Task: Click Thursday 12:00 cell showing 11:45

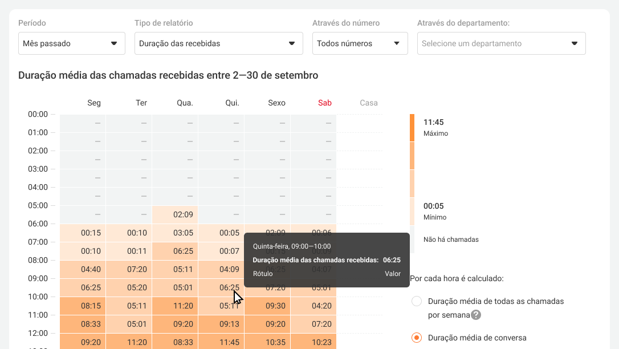Action: point(229,342)
